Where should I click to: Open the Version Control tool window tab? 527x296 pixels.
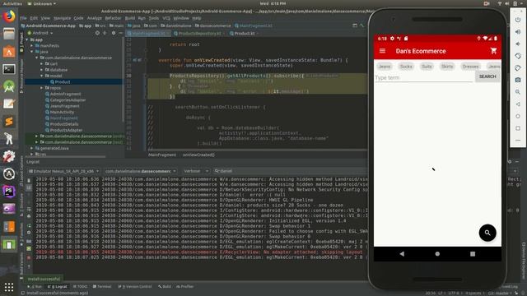pos(135,287)
